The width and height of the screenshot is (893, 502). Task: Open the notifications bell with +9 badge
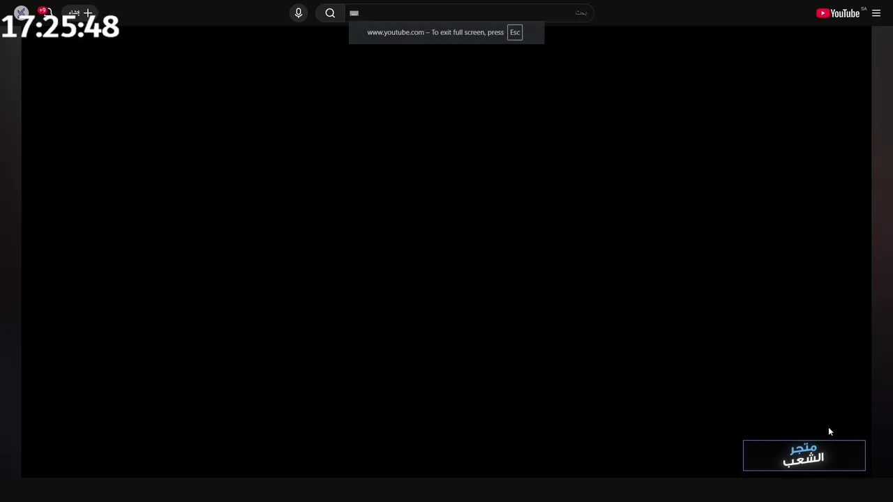tap(47, 13)
